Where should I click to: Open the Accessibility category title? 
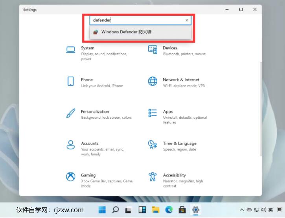click(x=175, y=175)
